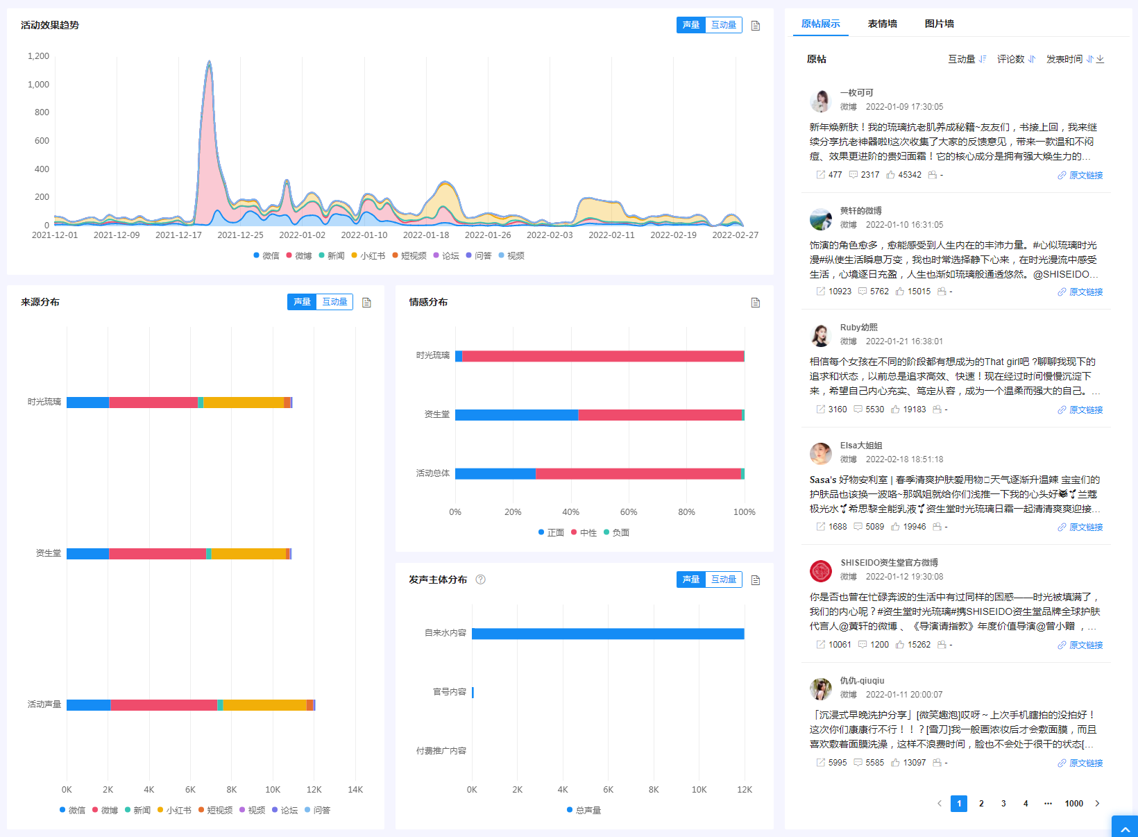Toggle 微信 legend in the trend chart
Viewport: 1138px width, 837px height.
coord(266,256)
